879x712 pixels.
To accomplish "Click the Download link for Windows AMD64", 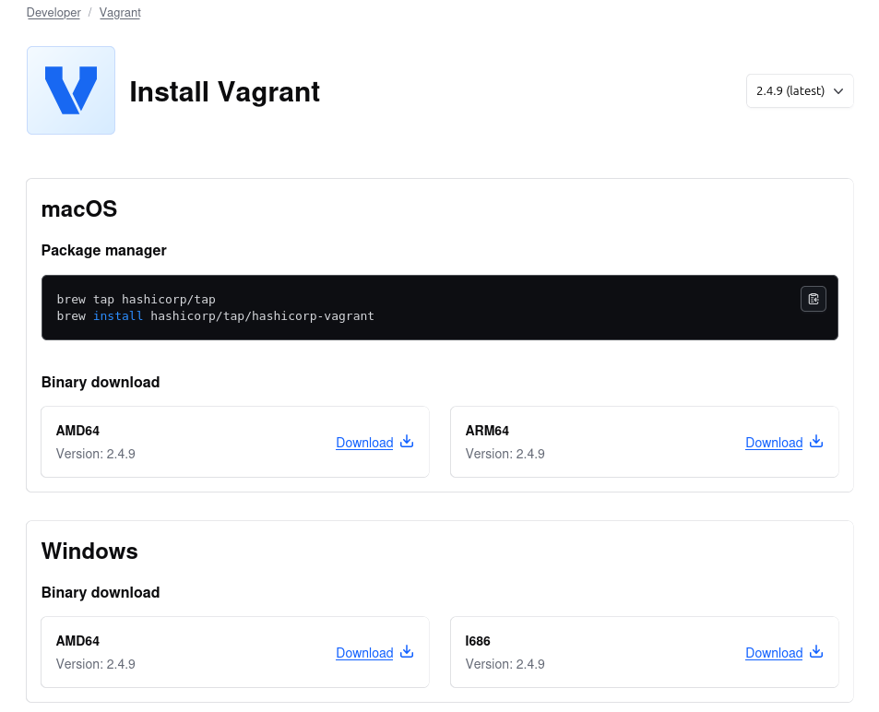I will pos(364,653).
